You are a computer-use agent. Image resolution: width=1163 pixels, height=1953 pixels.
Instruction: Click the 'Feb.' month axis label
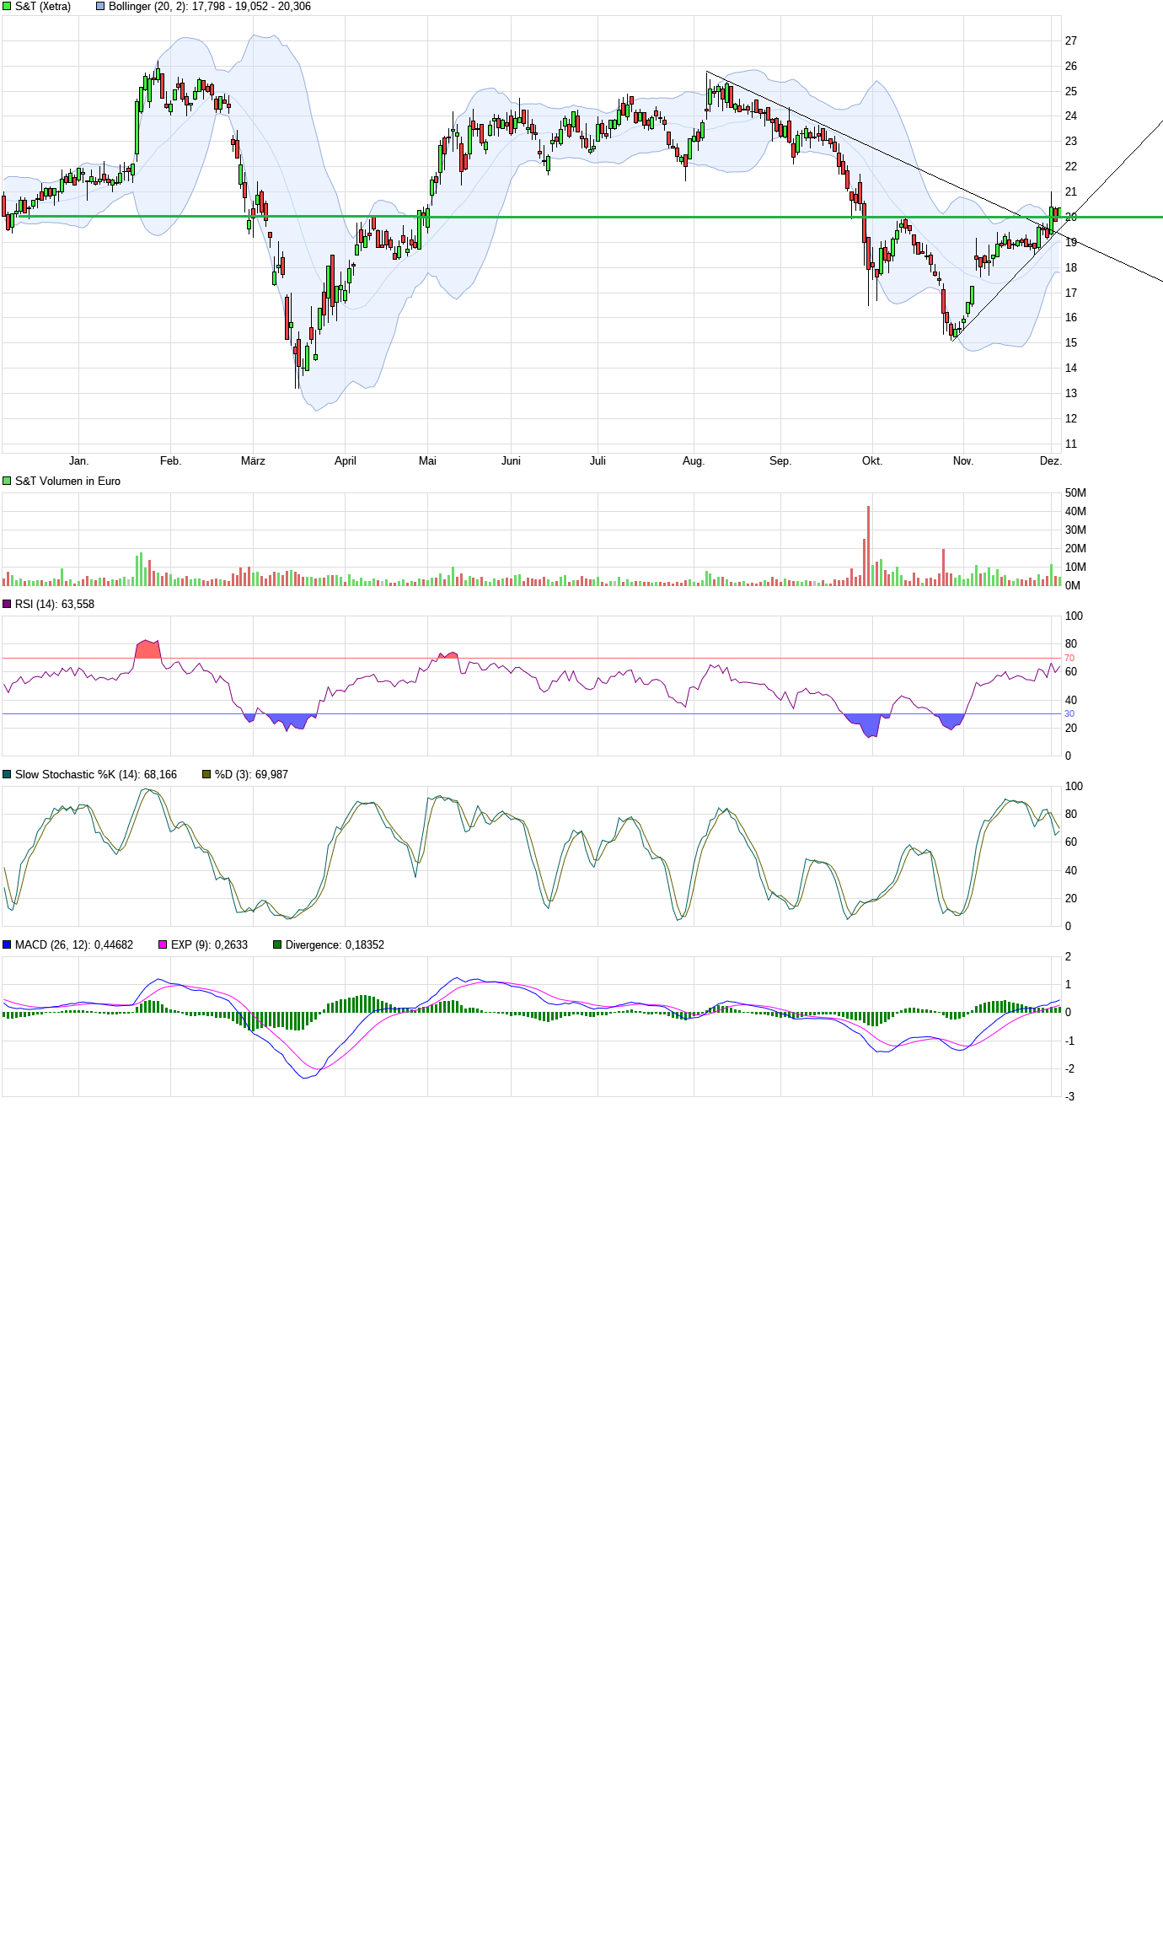pyautogui.click(x=170, y=461)
